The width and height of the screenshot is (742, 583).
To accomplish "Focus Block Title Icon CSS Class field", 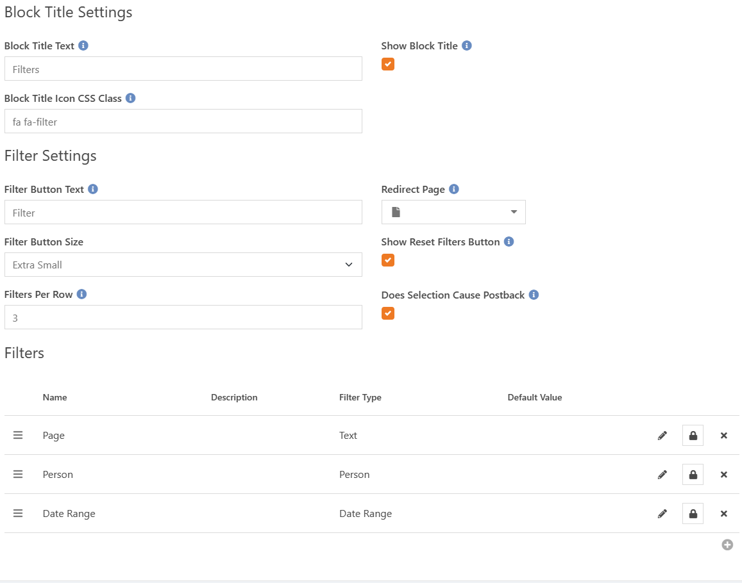I will point(183,122).
